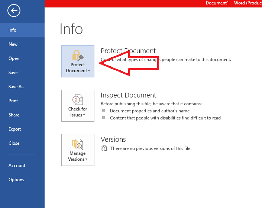Image resolution: width=262 pixels, height=208 pixels.
Task: Open Word Options
Action: coord(22,180)
